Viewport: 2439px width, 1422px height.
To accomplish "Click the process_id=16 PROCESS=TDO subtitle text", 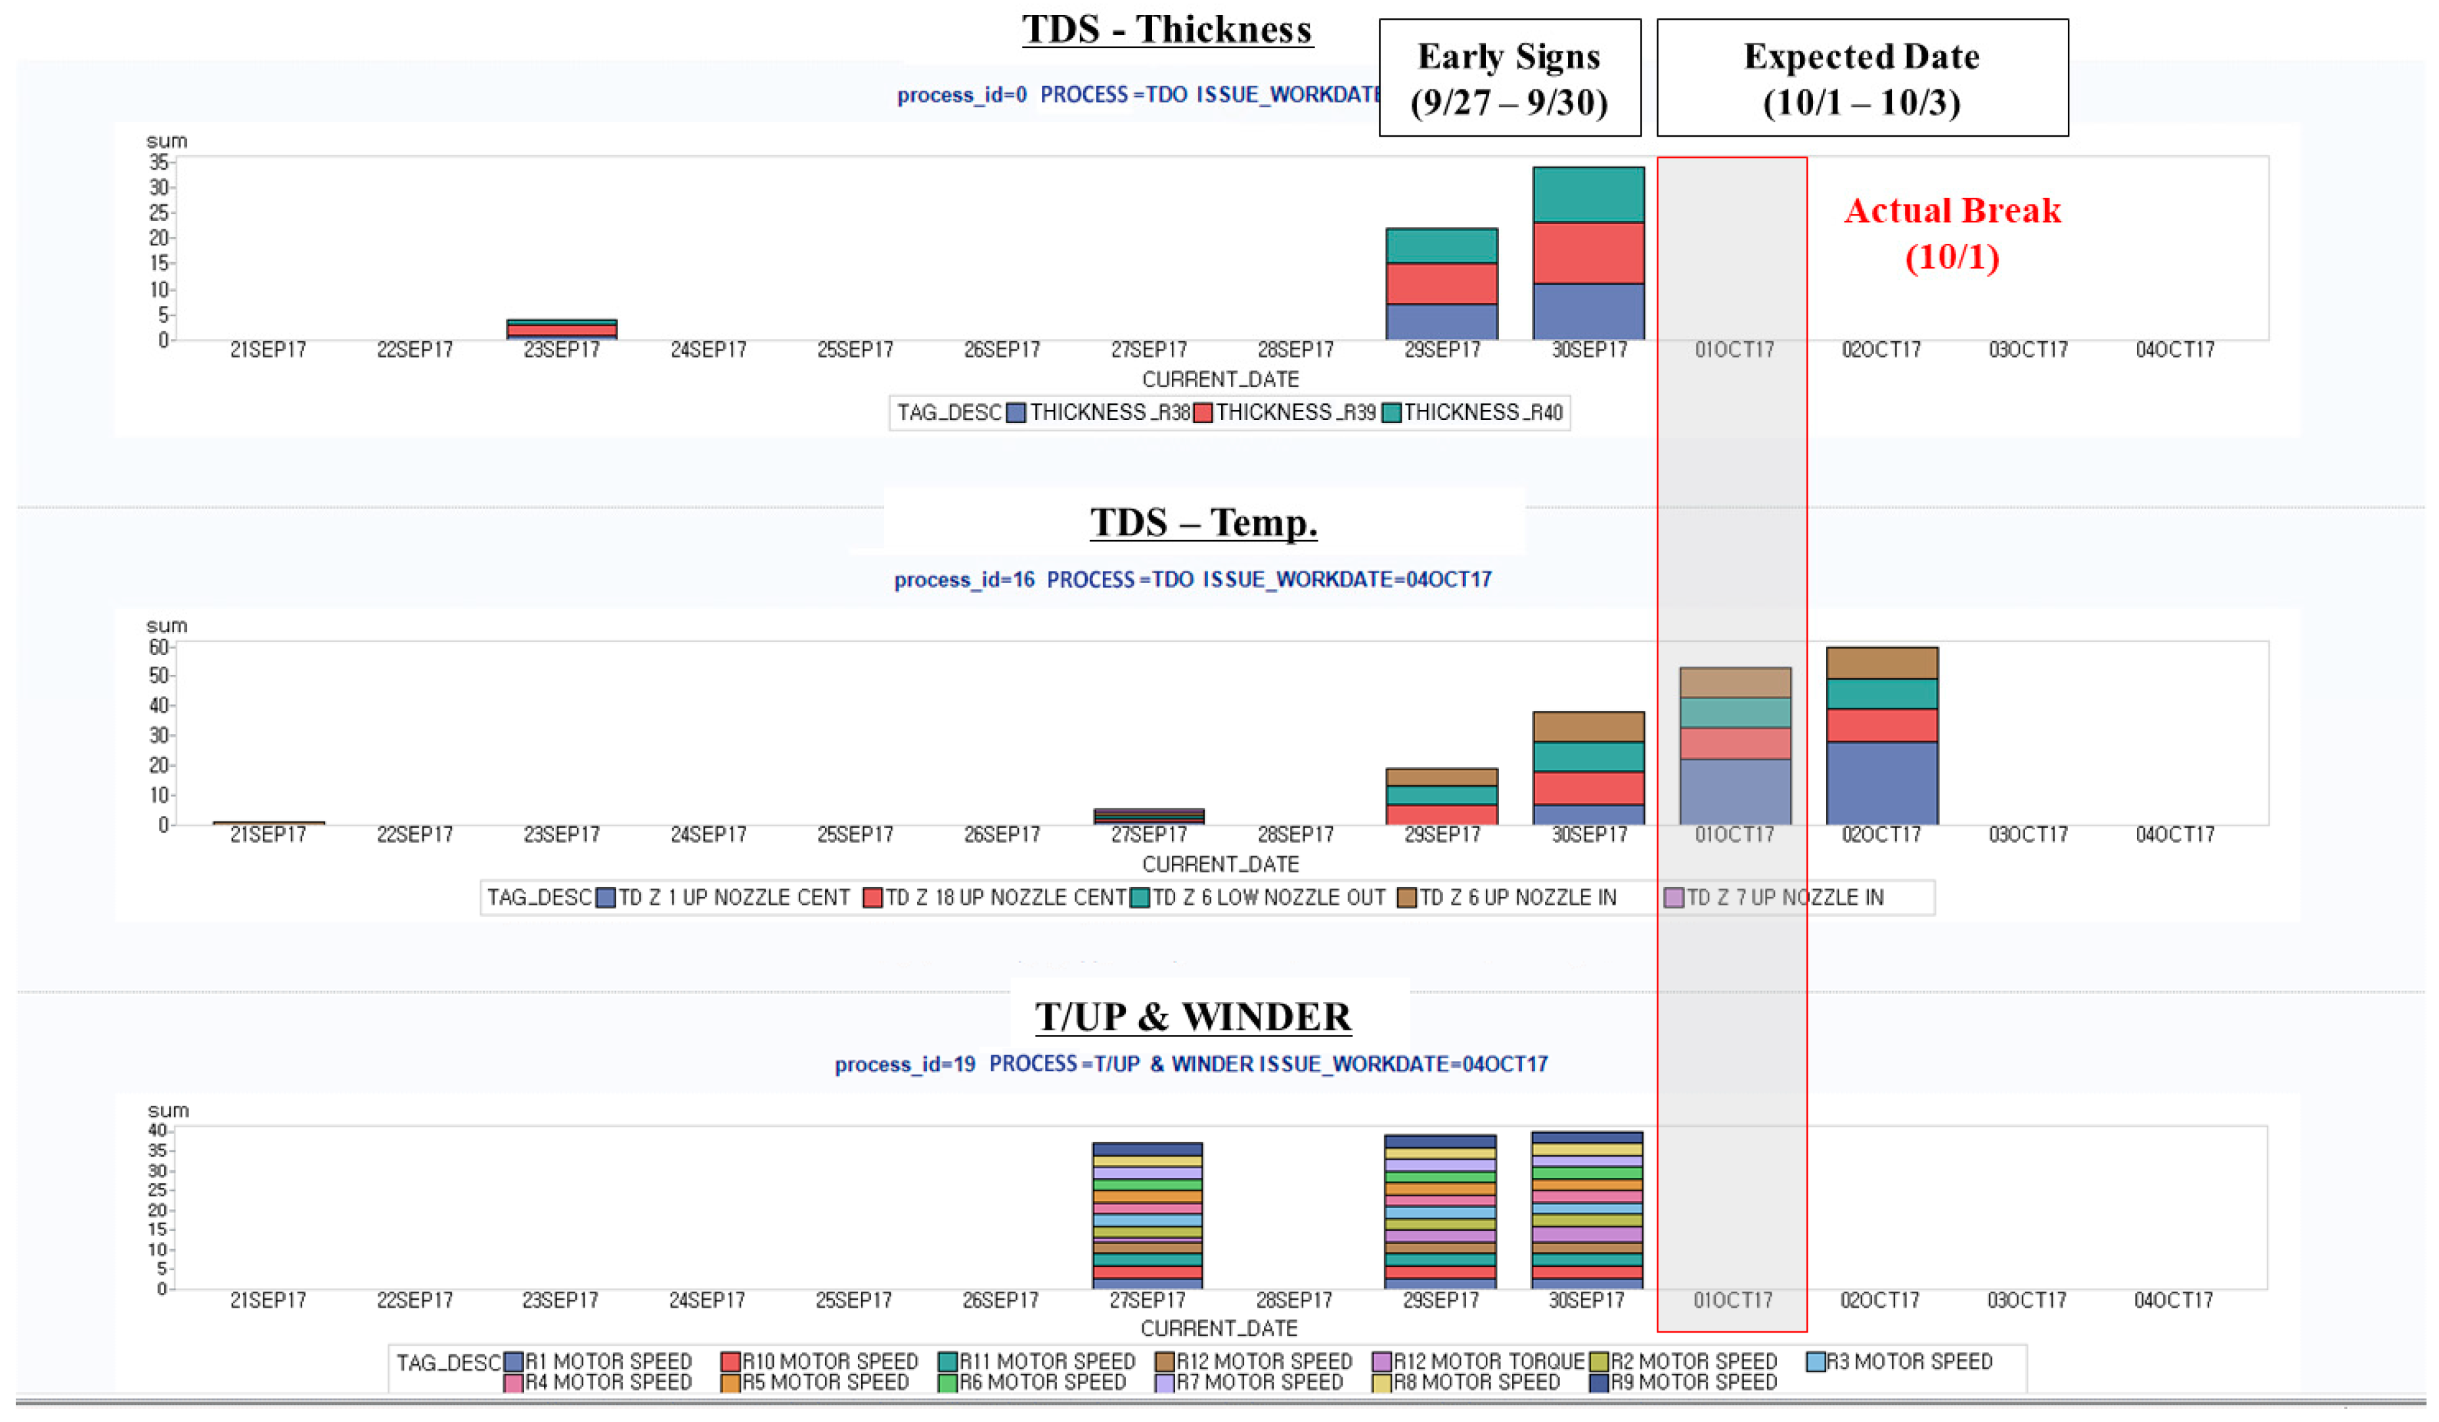I will pyautogui.click(x=1192, y=580).
